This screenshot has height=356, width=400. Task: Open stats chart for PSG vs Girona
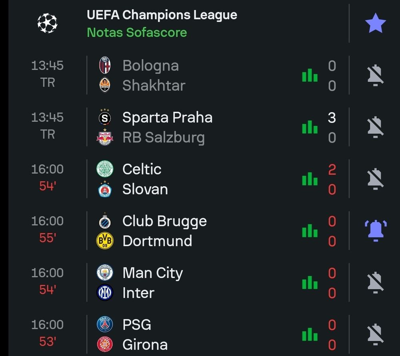[x=310, y=334]
